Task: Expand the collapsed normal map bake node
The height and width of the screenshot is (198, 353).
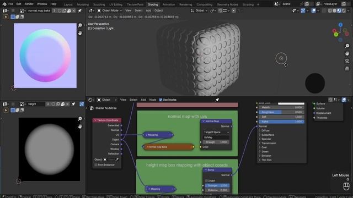Action: tap(147, 147)
